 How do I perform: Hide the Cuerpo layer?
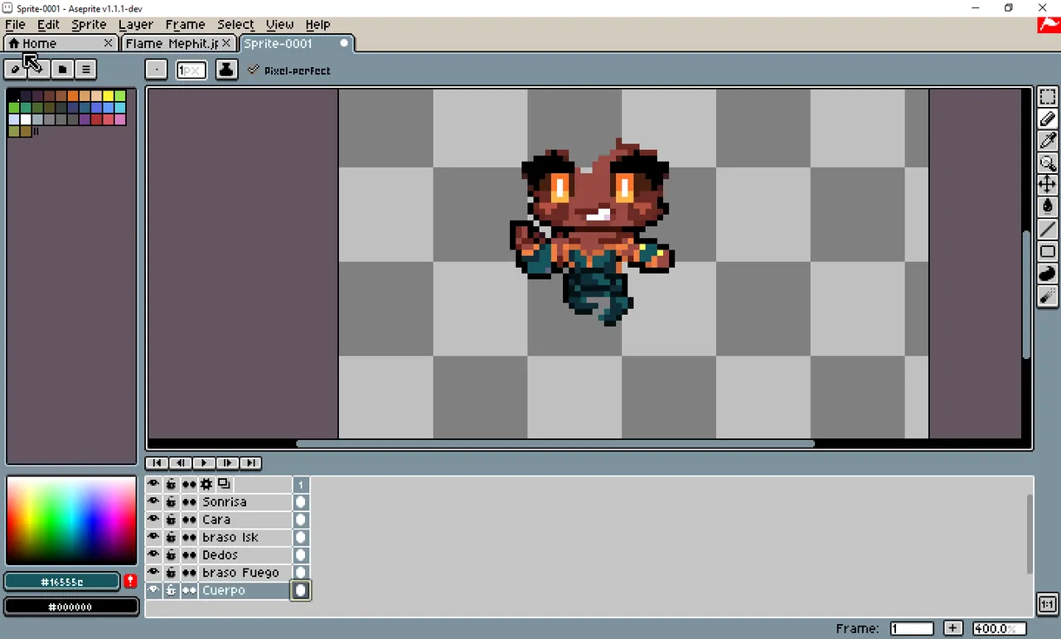[153, 590]
